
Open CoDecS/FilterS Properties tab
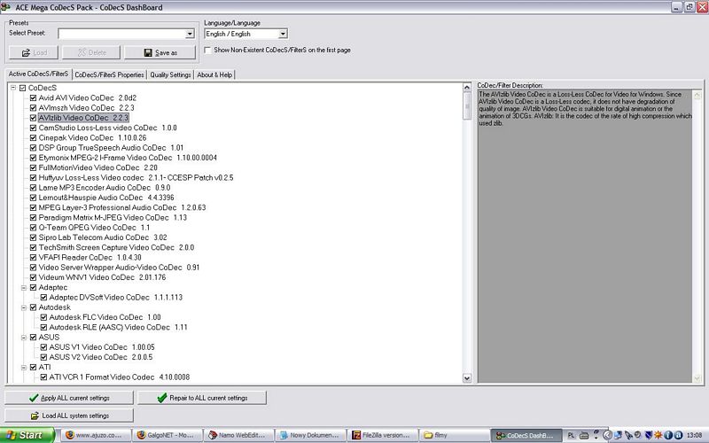[109, 74]
